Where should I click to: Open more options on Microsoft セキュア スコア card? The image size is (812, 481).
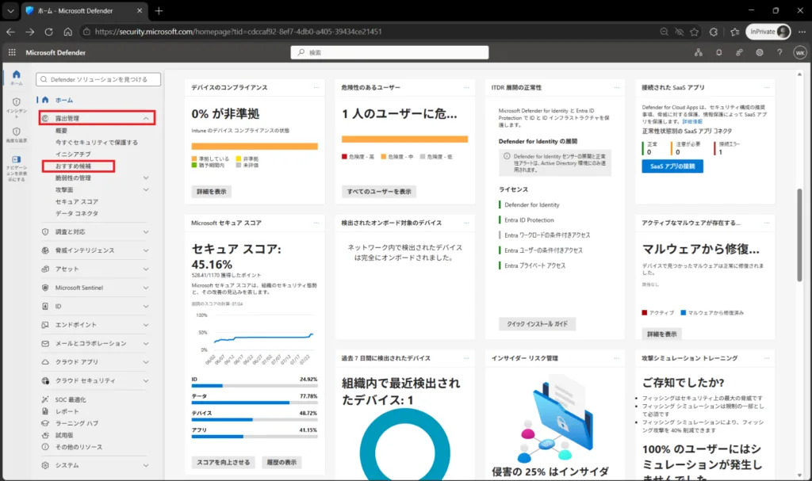[316, 223]
